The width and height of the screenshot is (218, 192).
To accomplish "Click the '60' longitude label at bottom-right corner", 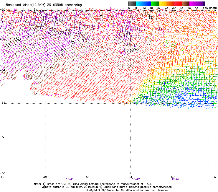I will pos(216,177).
